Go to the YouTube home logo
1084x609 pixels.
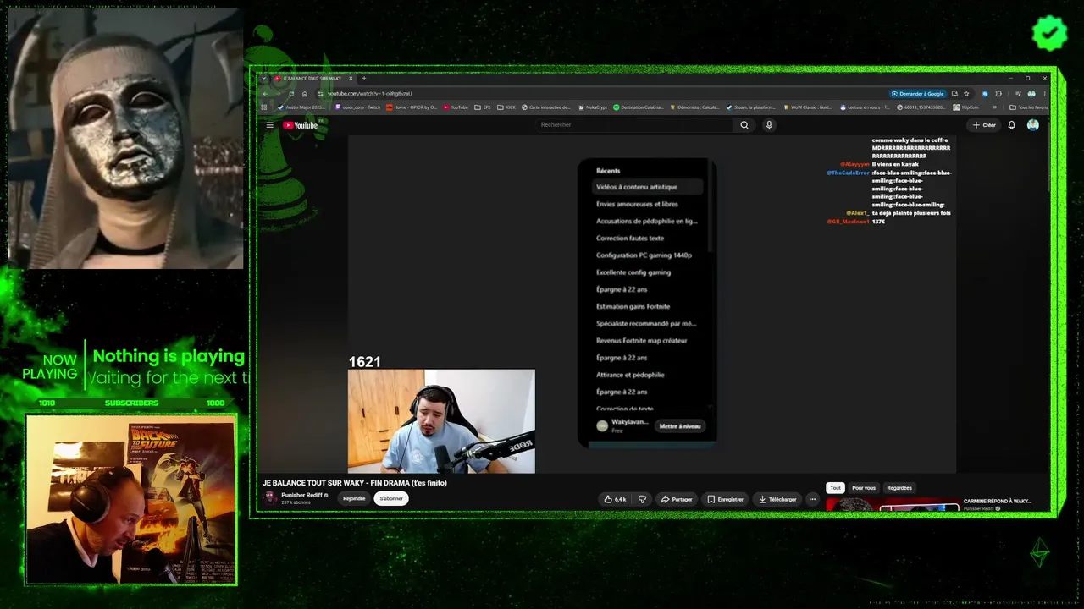click(x=301, y=125)
